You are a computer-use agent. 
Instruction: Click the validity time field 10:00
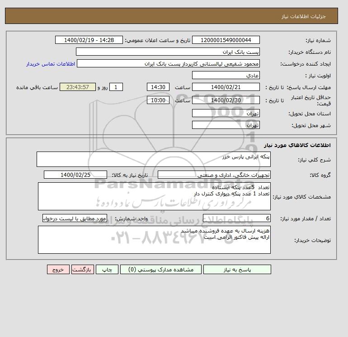158,100
